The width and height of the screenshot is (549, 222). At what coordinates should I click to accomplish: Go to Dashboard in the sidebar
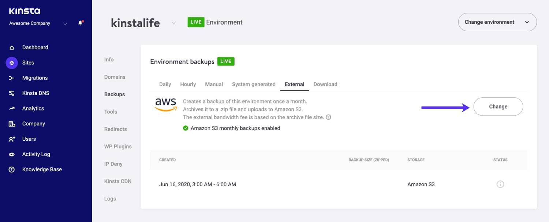point(35,47)
